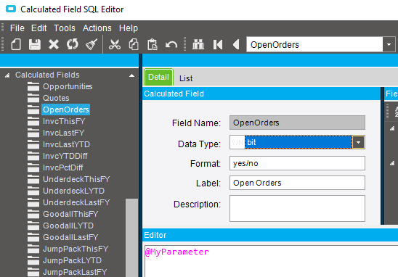This screenshot has width=398, height=277.
Task: Click the folder icon beside GoodallLYTD
Action: 33,226
